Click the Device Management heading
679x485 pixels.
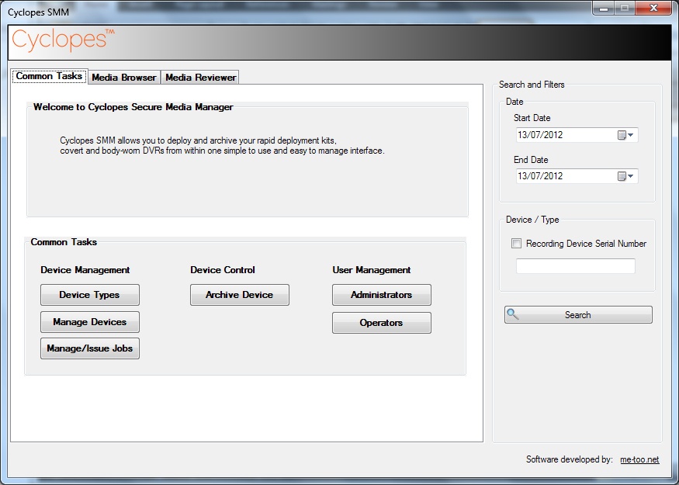(x=85, y=270)
